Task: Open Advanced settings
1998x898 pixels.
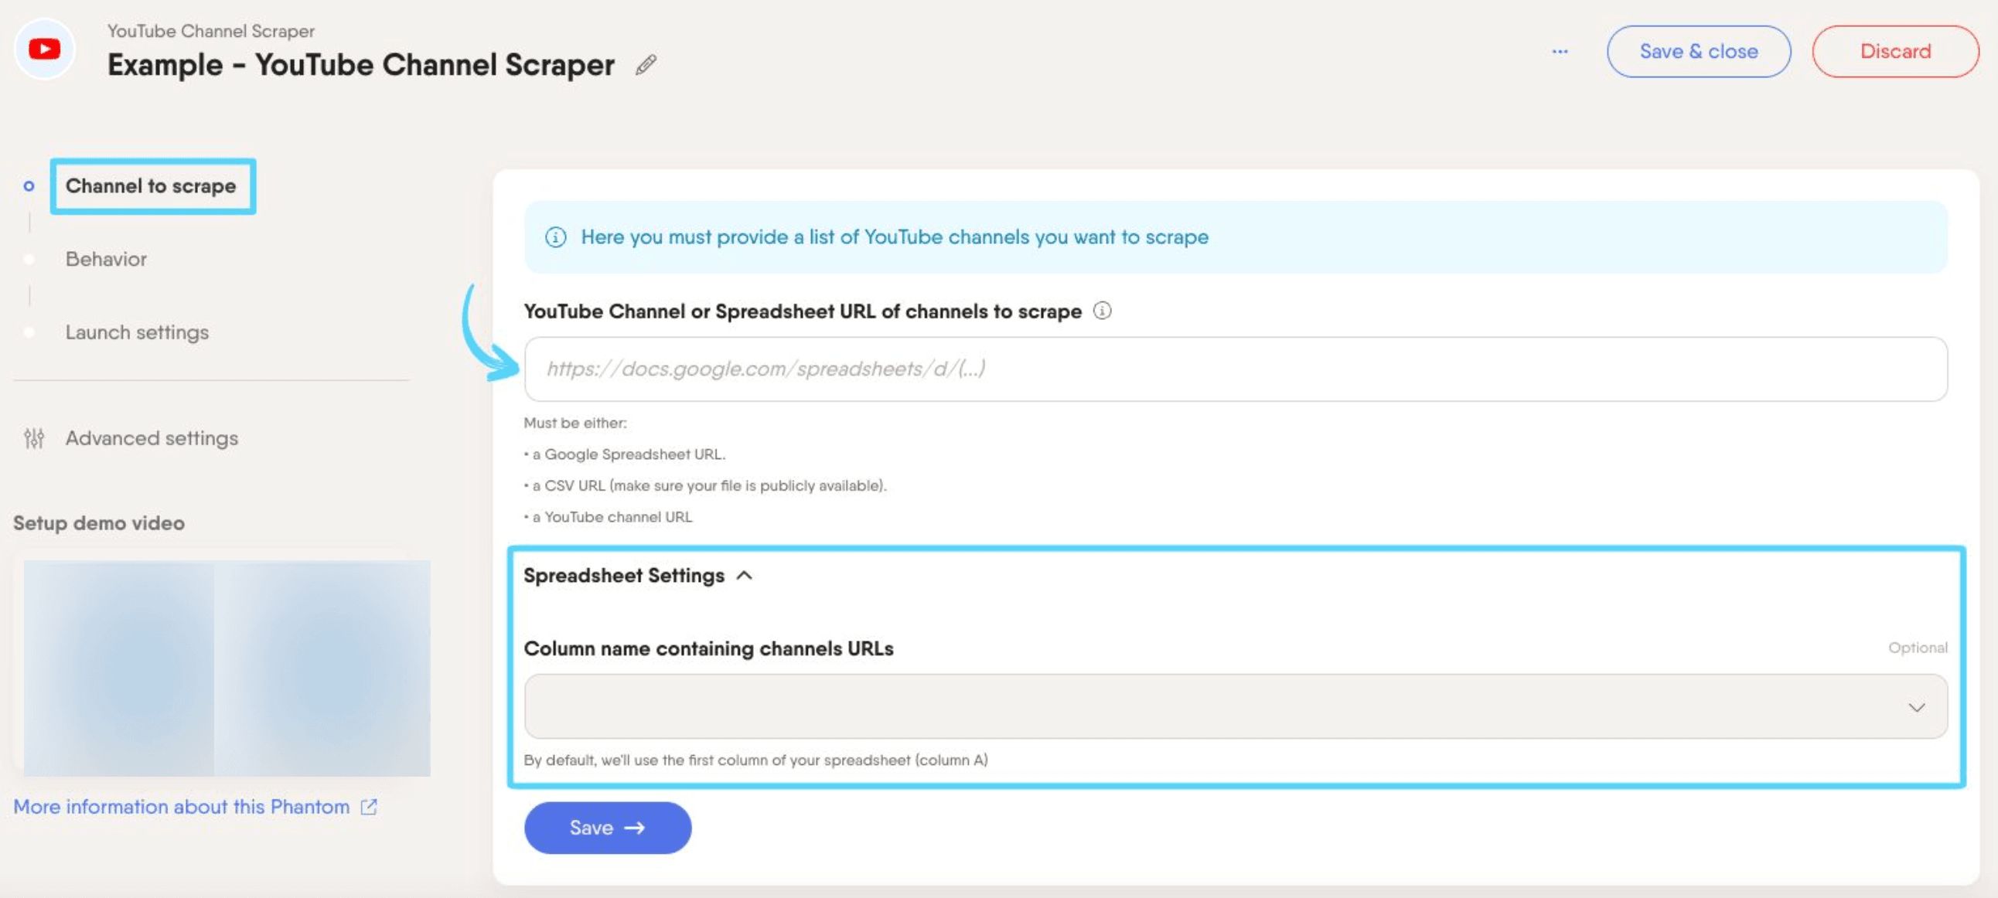Action: [x=152, y=438]
